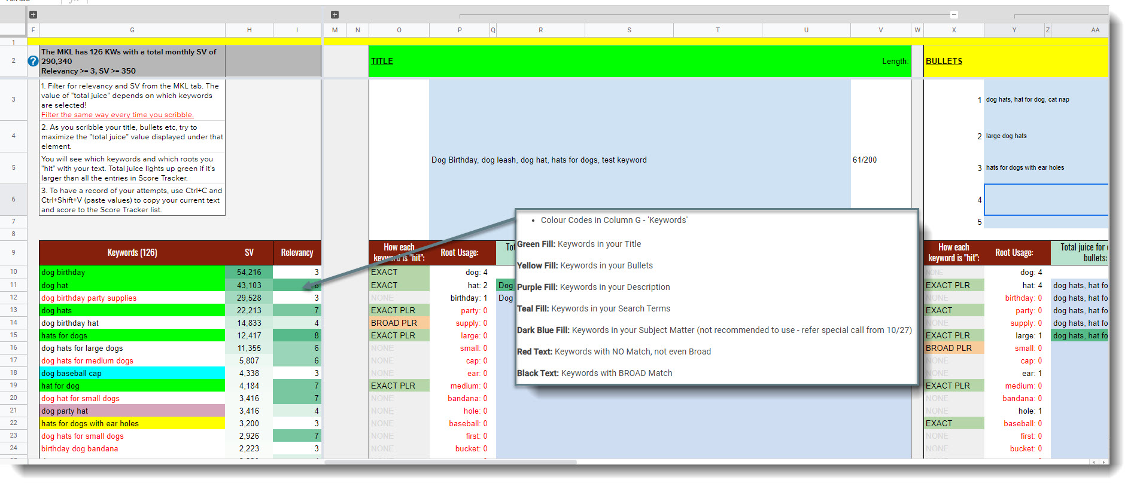Click the SV value 29,528

coord(249,298)
